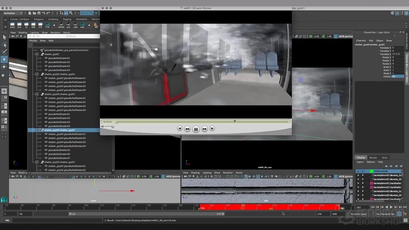This screenshot has width=409, height=230.
Task: Collapse the shatter_grp01 group in Outliner
Action: tap(36, 54)
